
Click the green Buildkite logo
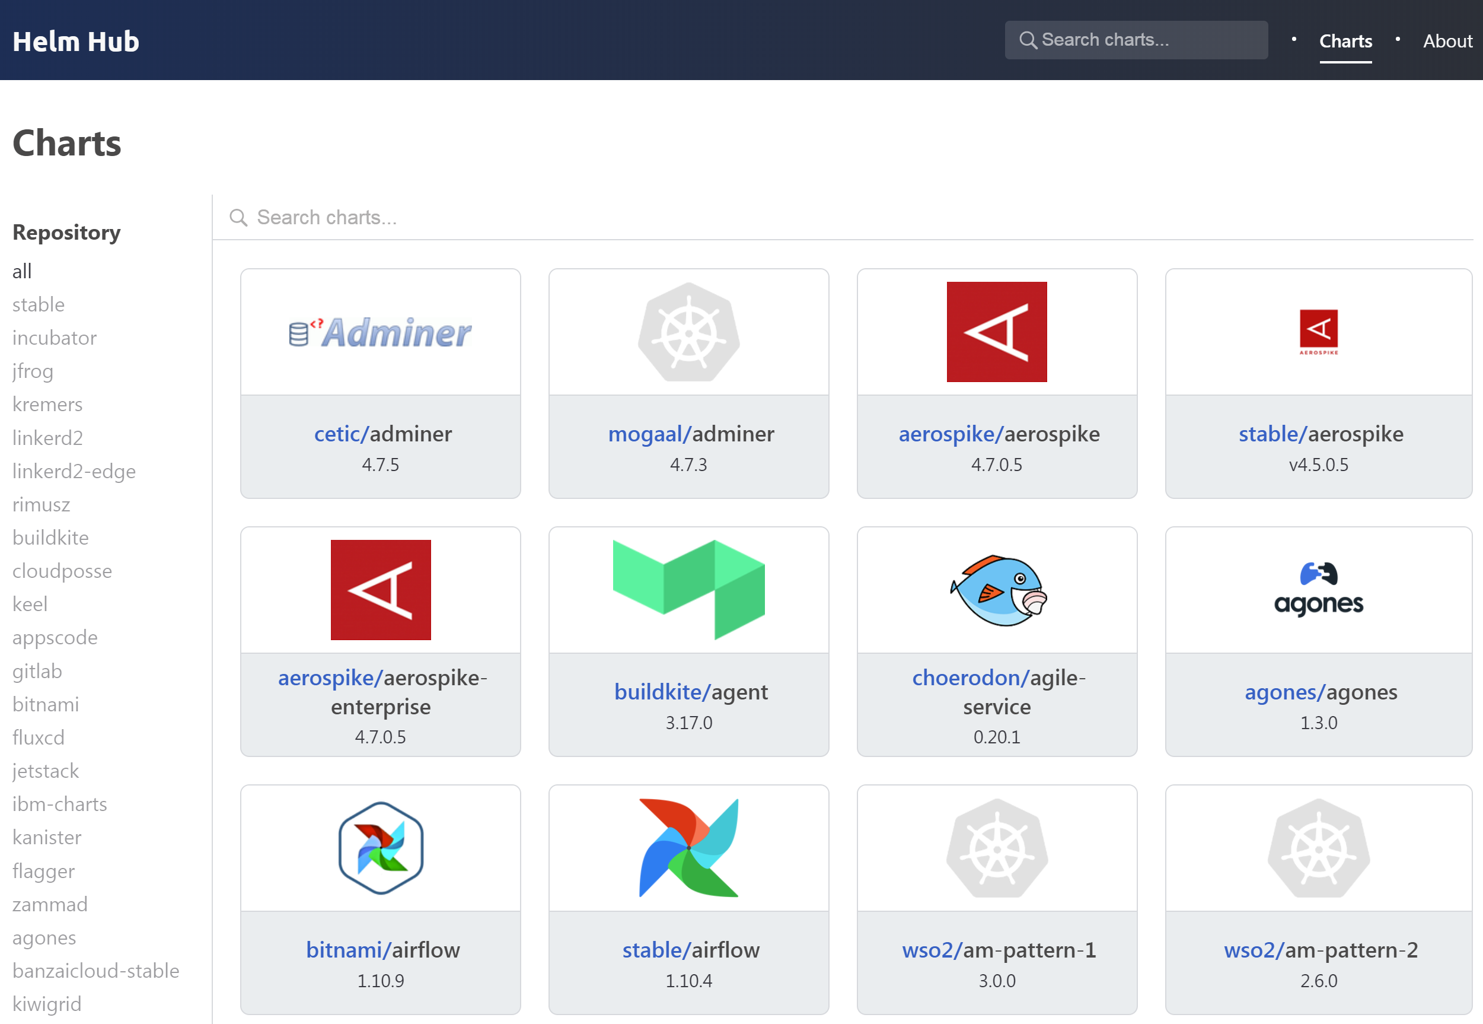tap(688, 589)
